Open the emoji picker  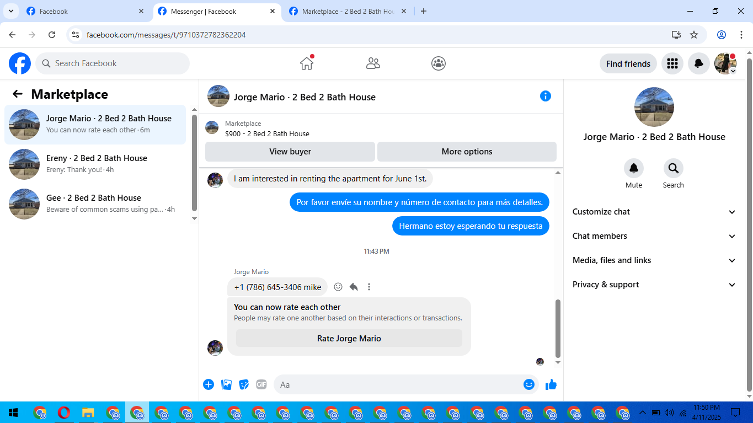(x=529, y=384)
